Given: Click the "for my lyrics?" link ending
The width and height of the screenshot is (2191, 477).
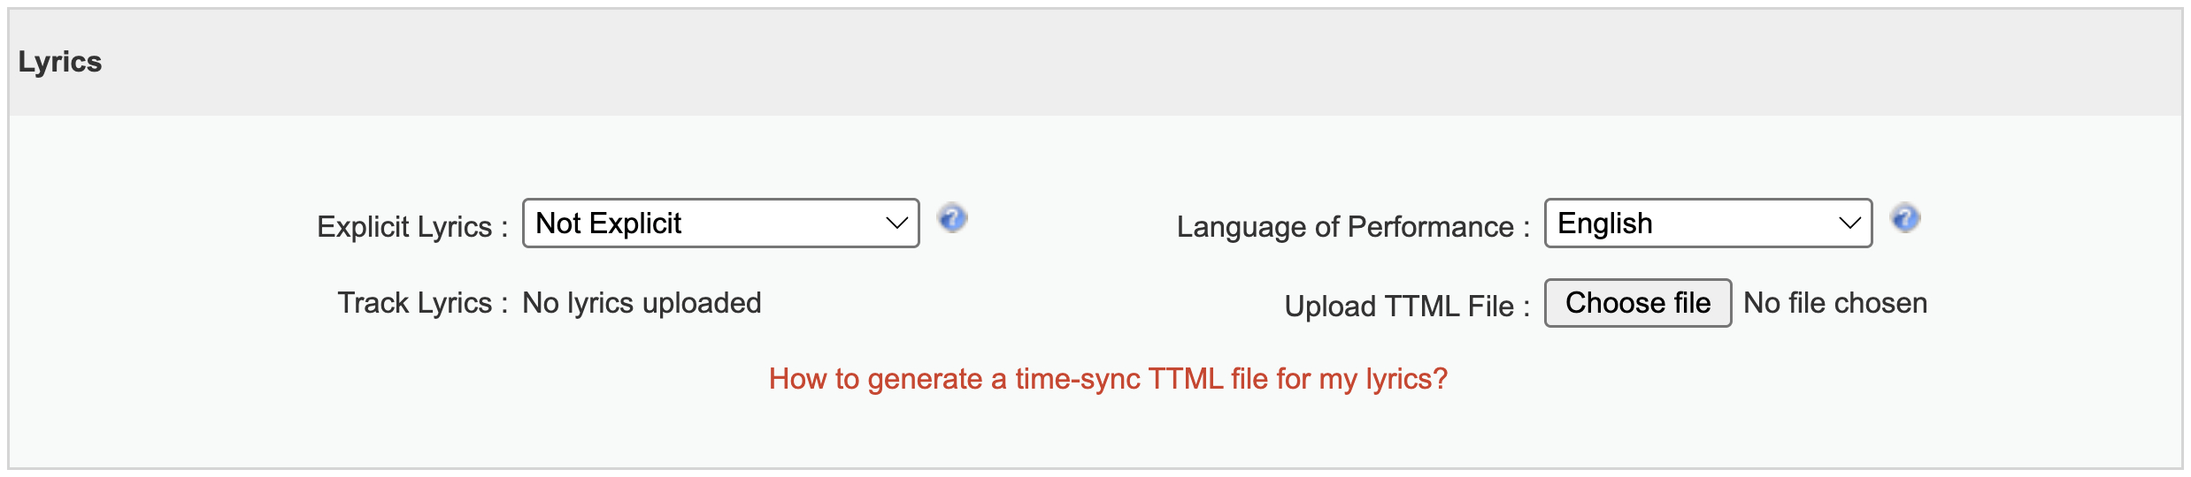Looking at the screenshot, I should click(1362, 379).
